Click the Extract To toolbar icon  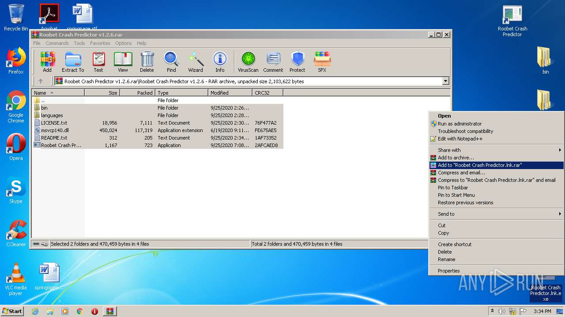(x=73, y=62)
